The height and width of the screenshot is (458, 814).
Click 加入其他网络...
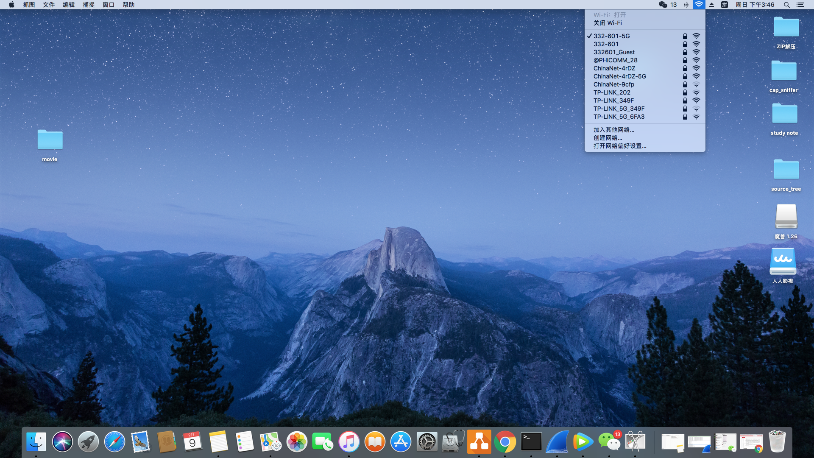pyautogui.click(x=614, y=130)
